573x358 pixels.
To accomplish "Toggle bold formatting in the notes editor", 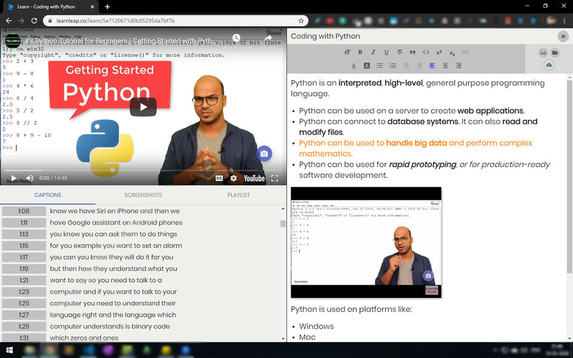I will [x=360, y=53].
